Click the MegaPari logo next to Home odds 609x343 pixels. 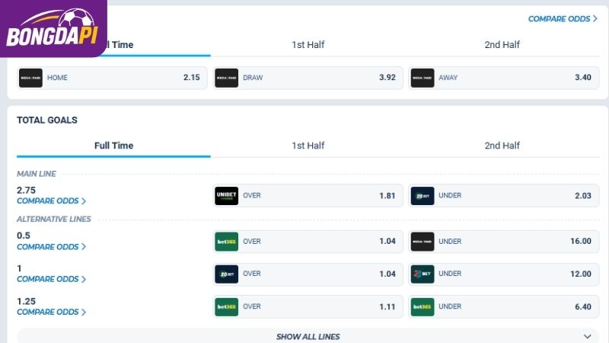click(x=30, y=78)
